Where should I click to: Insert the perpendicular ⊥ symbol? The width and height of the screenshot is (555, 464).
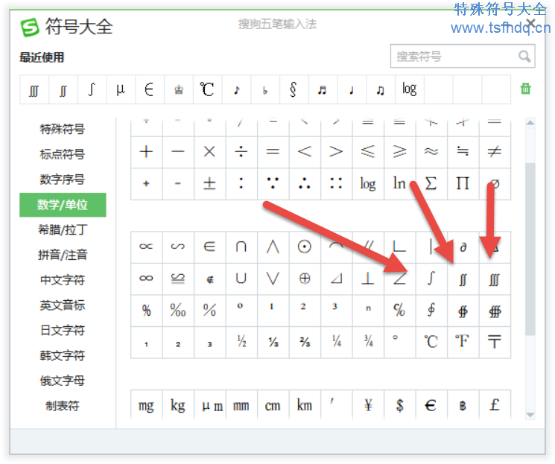point(368,279)
